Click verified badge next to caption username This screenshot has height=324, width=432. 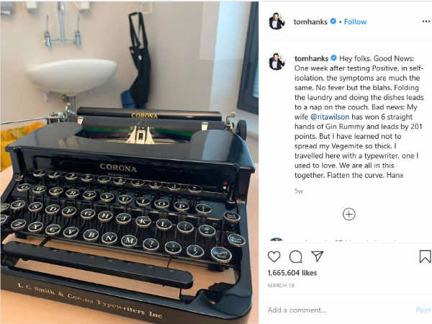click(x=333, y=58)
